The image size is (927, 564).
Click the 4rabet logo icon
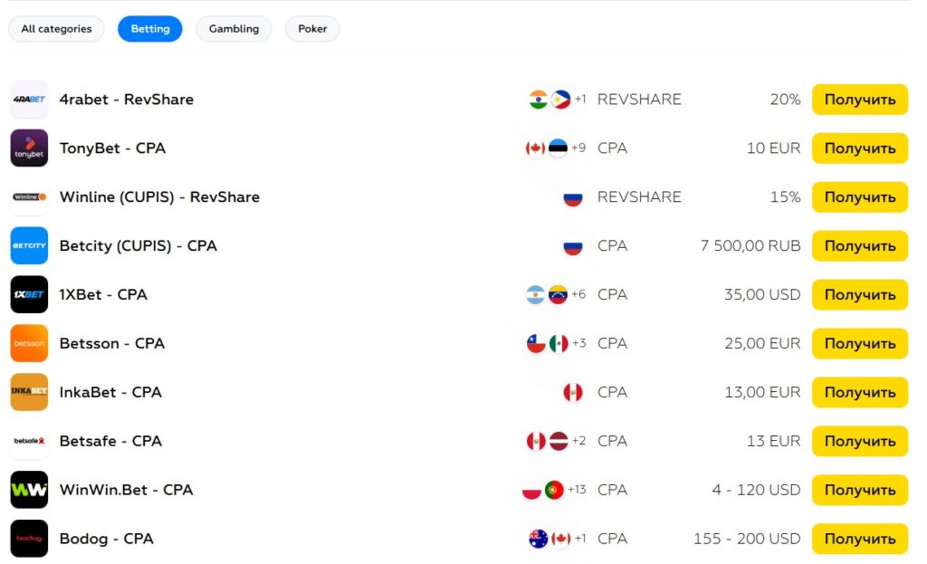point(29,100)
